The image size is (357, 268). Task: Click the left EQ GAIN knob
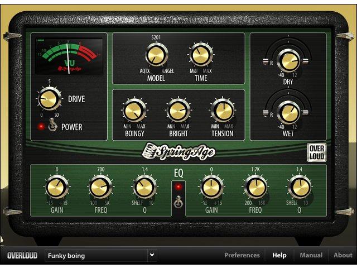tap(57, 187)
